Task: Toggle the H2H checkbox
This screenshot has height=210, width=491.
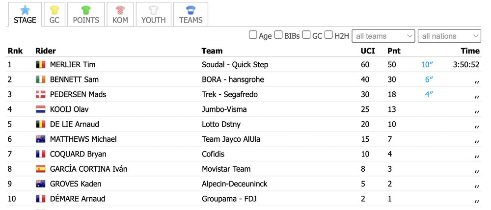Action: [x=328, y=35]
